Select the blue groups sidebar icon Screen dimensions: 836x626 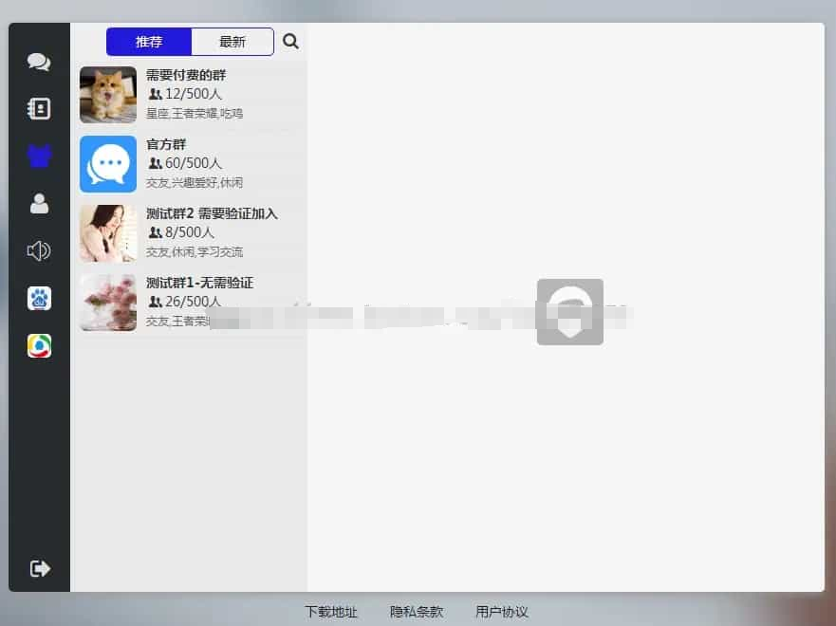point(39,156)
